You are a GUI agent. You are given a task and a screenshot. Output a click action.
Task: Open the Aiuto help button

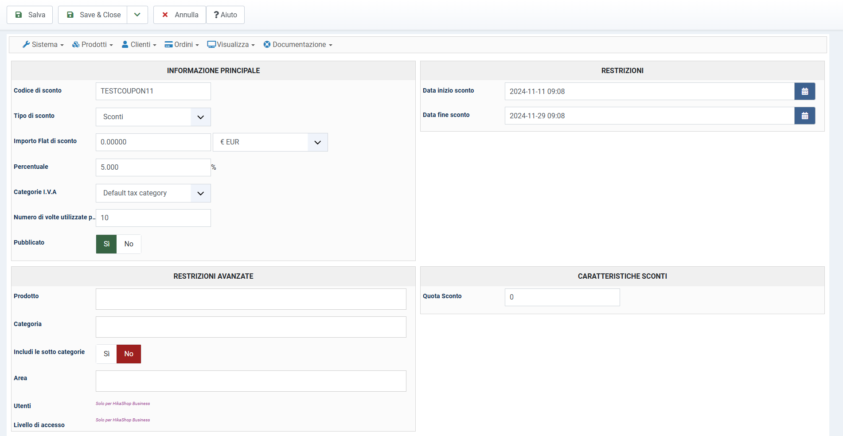[225, 15]
